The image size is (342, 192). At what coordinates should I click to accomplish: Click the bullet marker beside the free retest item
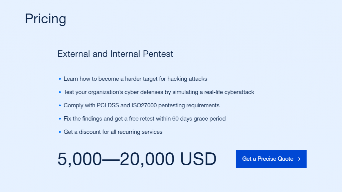(60, 119)
